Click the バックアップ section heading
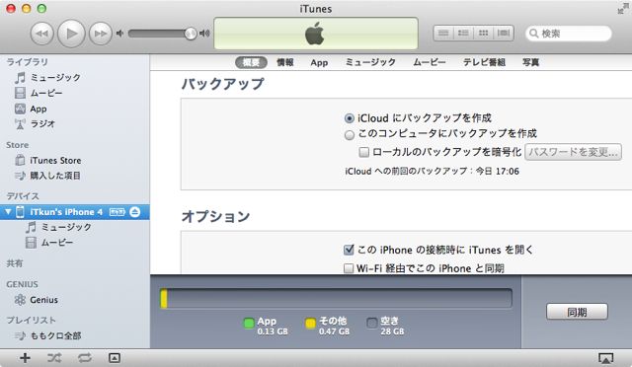This screenshot has width=632, height=367. pos(222,84)
